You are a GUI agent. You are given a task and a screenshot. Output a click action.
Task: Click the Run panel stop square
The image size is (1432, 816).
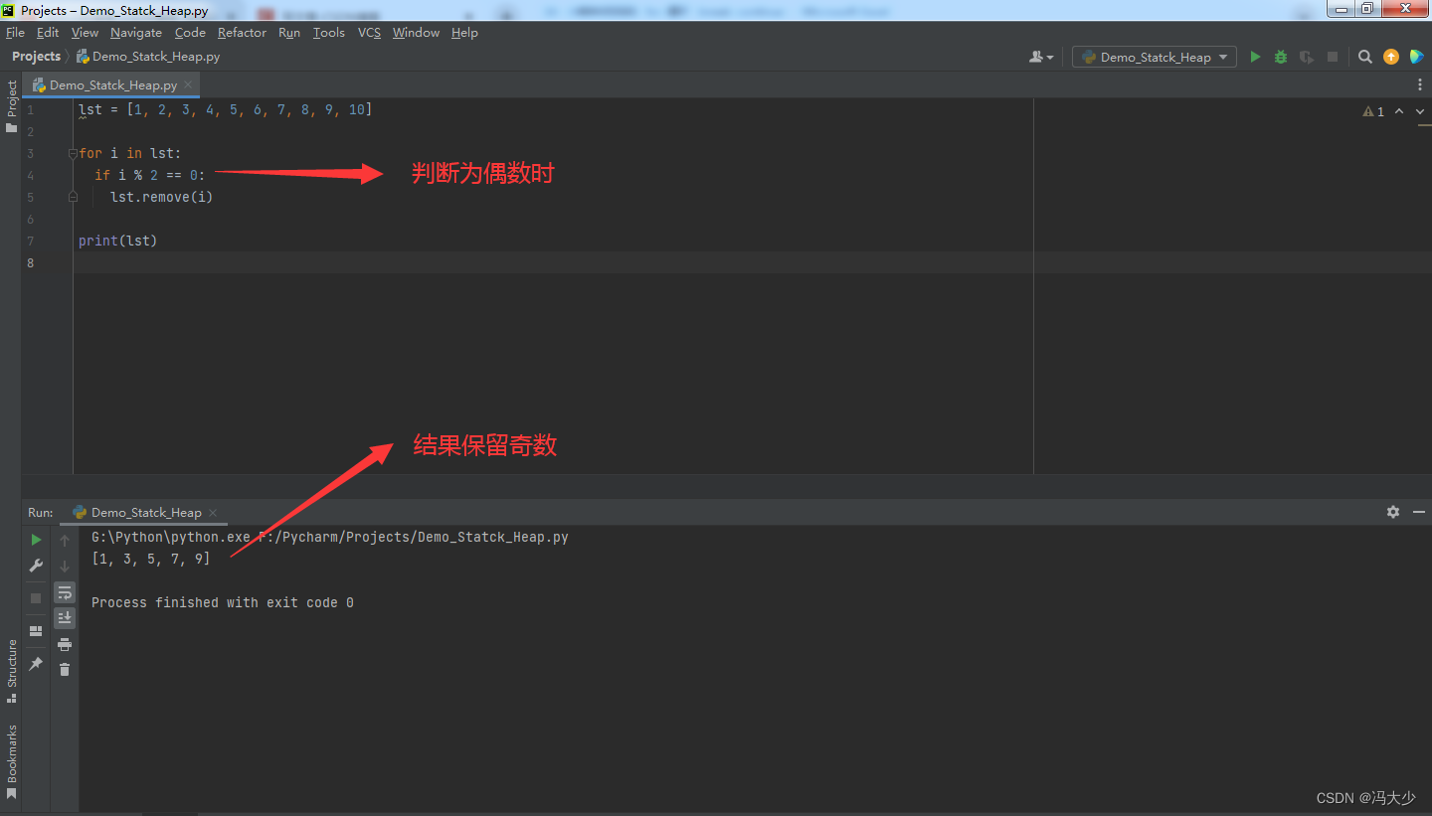coord(36,598)
